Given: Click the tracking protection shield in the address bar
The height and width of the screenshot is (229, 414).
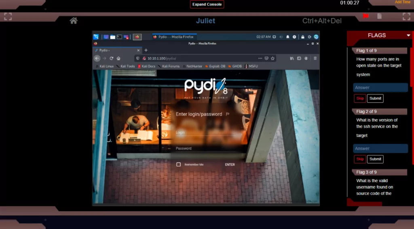Looking at the screenshot, I should (137, 58).
